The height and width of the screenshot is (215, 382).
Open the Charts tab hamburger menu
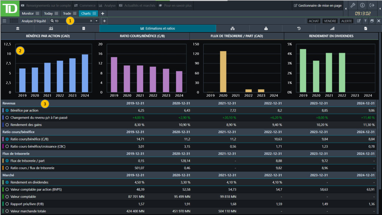94,13
